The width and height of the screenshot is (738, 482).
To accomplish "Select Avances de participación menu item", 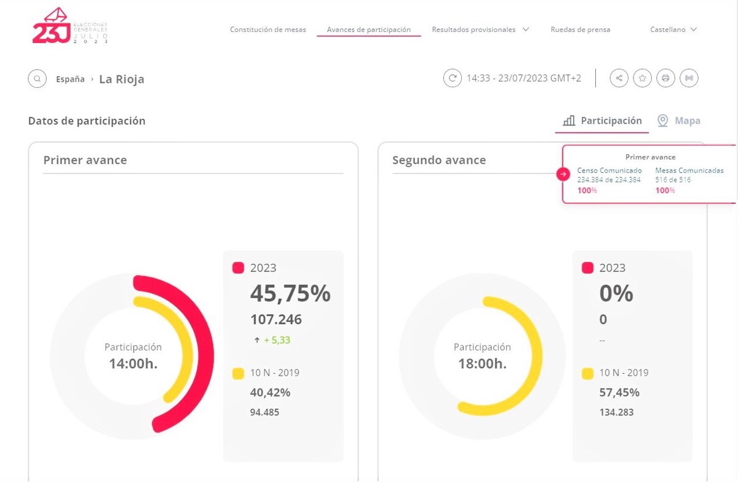I will 369,30.
